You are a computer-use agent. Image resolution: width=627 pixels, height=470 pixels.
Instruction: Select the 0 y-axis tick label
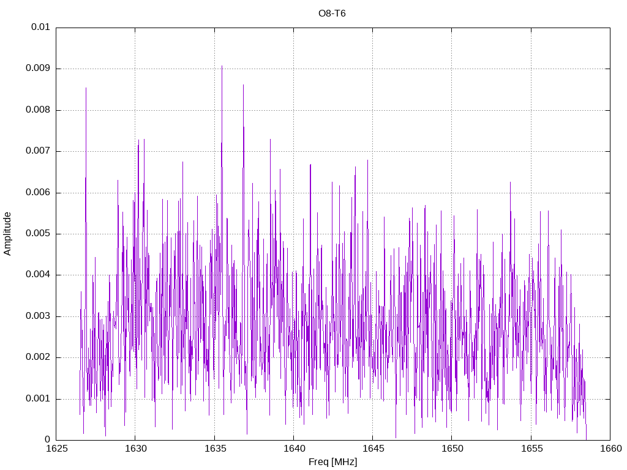click(47, 440)
